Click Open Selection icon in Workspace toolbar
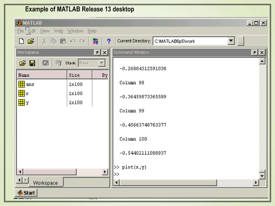Viewport: 275px width, 206px height. (x=46, y=63)
